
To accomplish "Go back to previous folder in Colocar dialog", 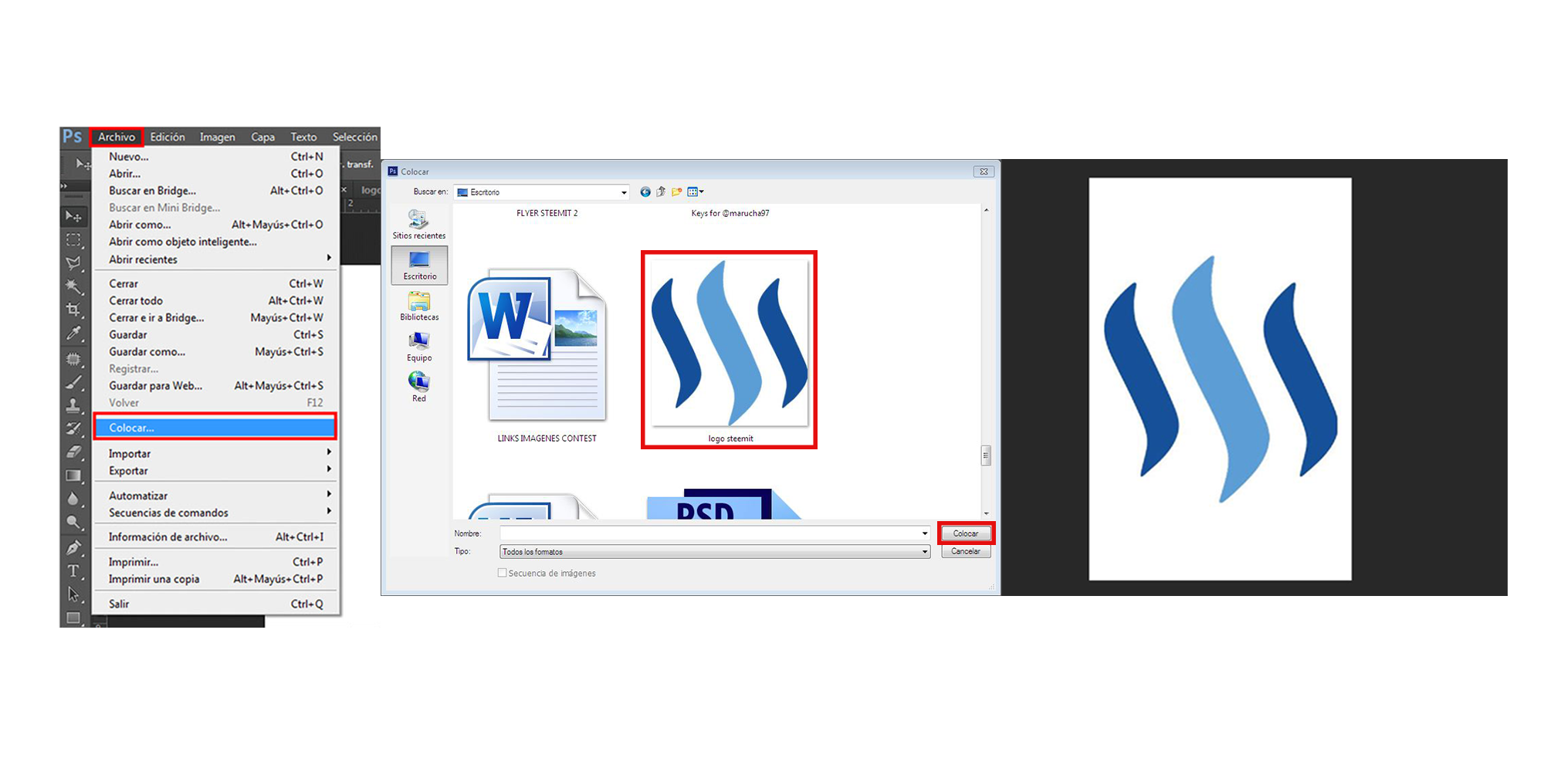I will tap(645, 192).
